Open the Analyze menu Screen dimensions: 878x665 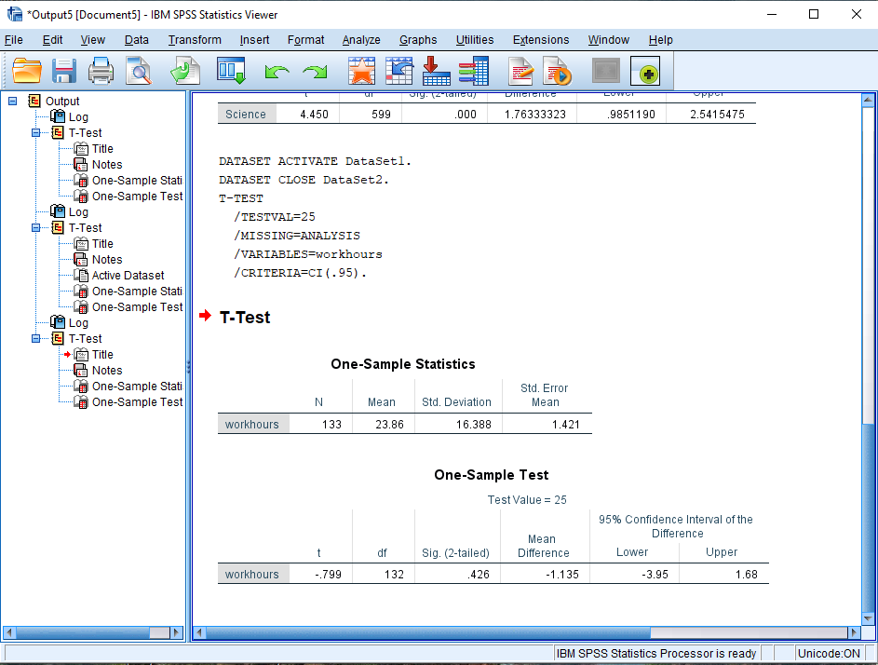point(360,40)
